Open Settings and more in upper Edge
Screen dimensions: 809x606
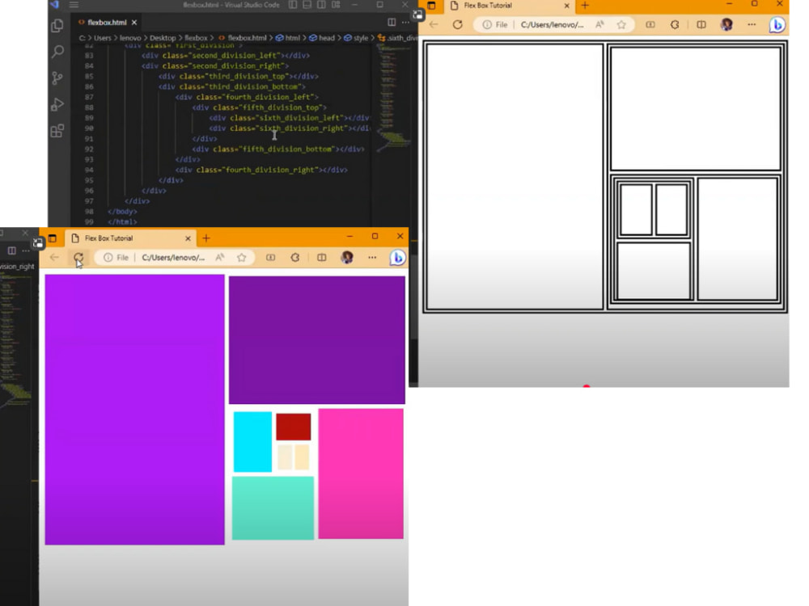point(752,24)
